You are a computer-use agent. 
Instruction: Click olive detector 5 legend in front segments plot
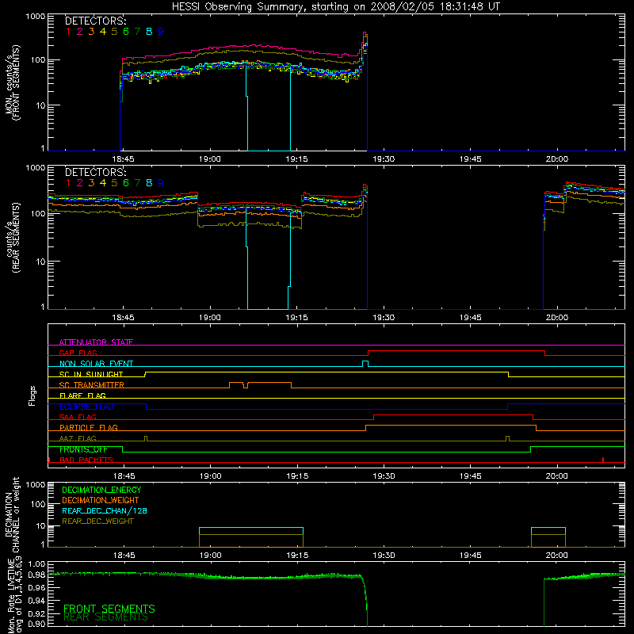point(114,32)
